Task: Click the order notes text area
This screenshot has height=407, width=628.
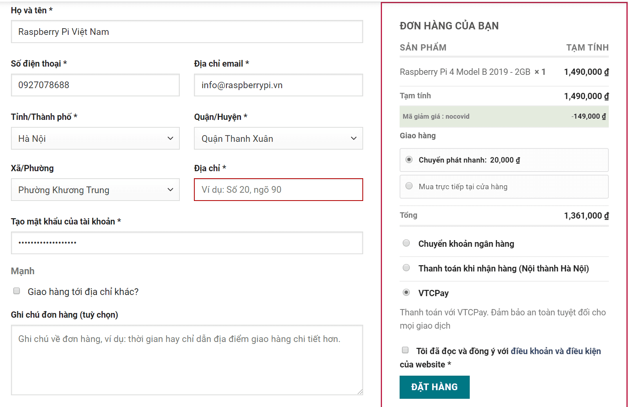Action: coord(186,360)
